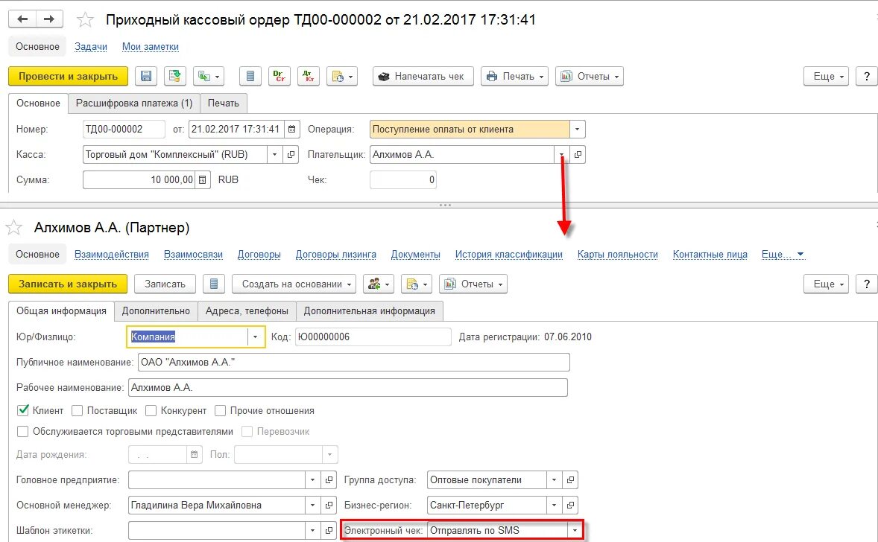The height and width of the screenshot is (542, 878).
Task: Click Записать и закрыть button
Action: click(x=68, y=284)
